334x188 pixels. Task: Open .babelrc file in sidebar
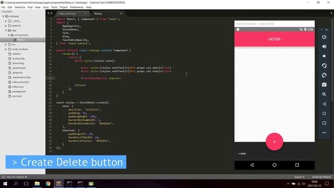[16, 54]
